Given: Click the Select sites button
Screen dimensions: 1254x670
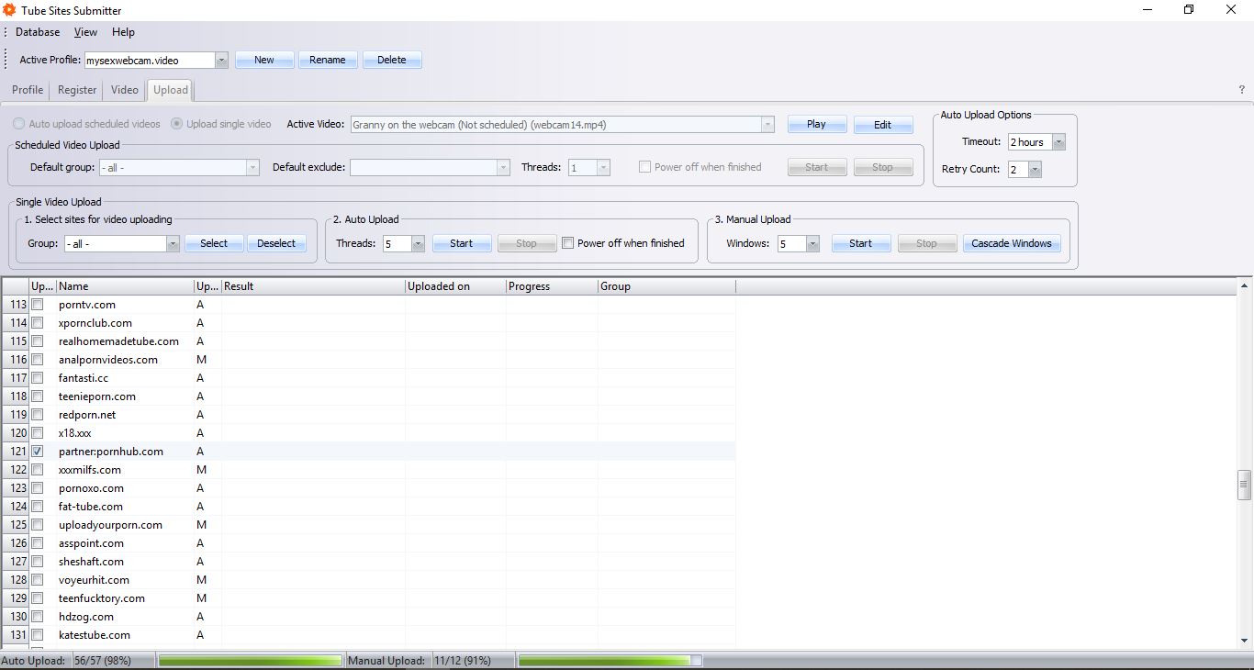Looking at the screenshot, I should [x=214, y=243].
